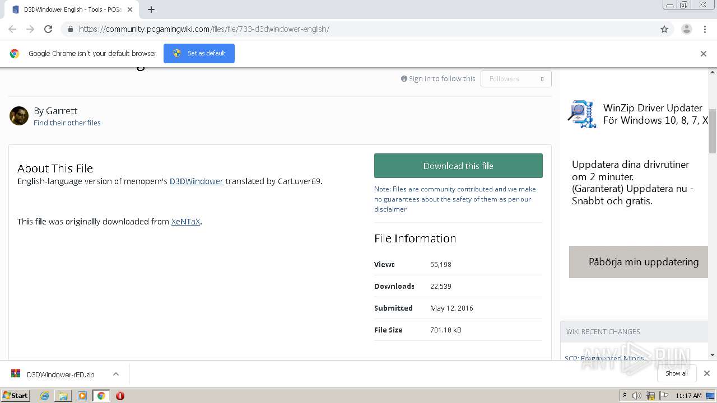The height and width of the screenshot is (403, 717).
Task: Click the page's vertical scrollbar thumb
Action: pos(713,130)
